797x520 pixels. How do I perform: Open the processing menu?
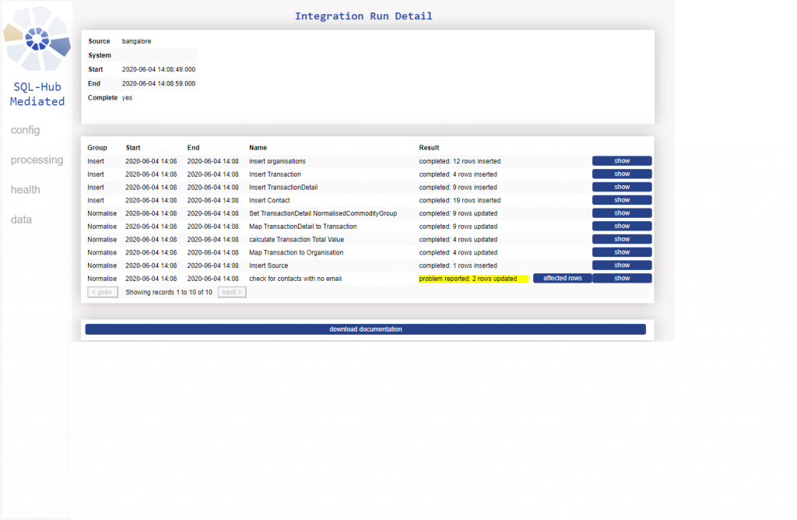[x=37, y=160]
